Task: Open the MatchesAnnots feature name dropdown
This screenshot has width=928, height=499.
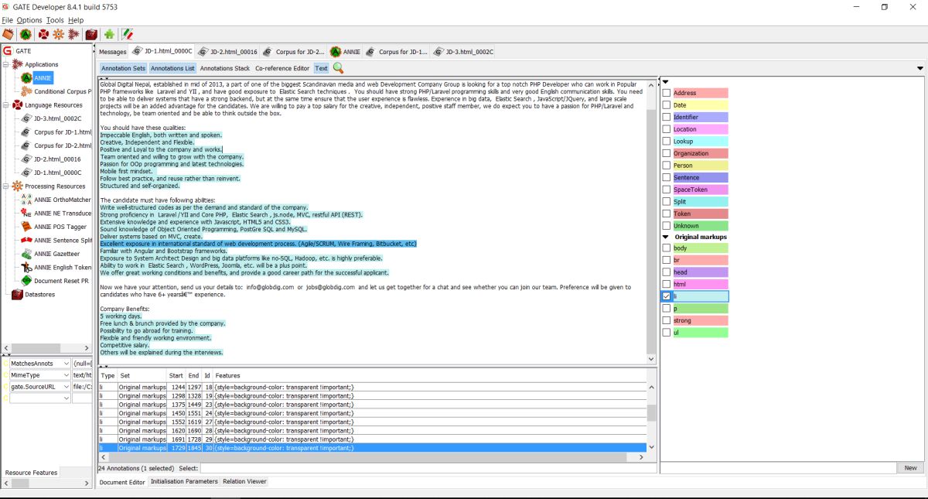Action: (x=66, y=363)
